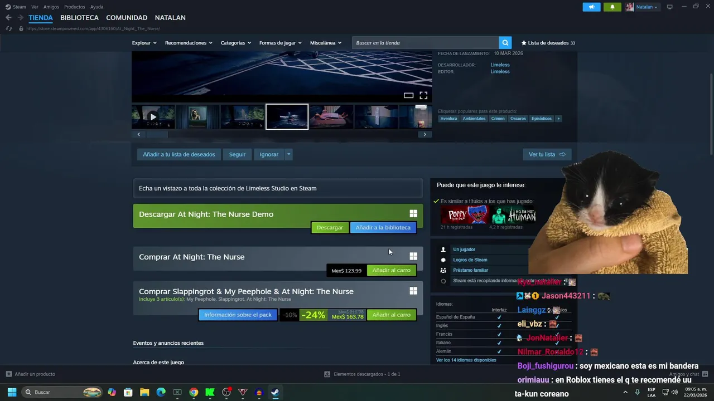Open Información sobre el pack

pos(238,315)
